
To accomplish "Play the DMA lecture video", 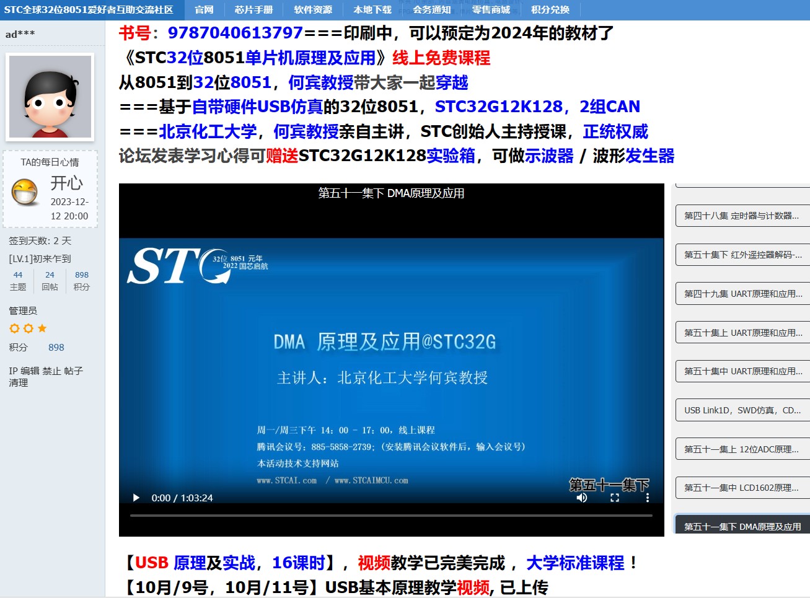I will tap(136, 498).
